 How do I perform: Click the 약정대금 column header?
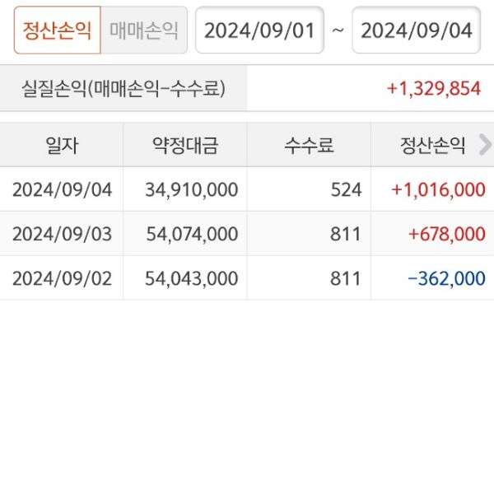click(x=185, y=146)
